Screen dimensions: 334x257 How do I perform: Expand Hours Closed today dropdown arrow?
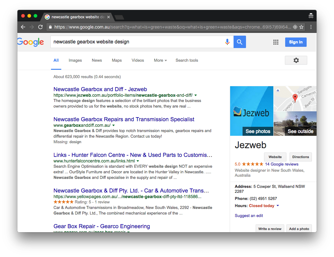pos(277,206)
